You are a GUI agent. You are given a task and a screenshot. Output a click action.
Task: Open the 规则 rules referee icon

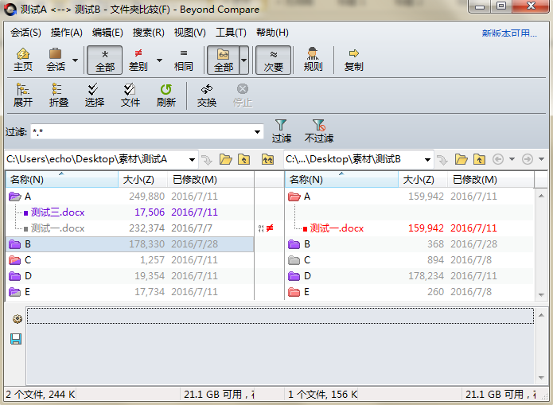tap(313, 60)
